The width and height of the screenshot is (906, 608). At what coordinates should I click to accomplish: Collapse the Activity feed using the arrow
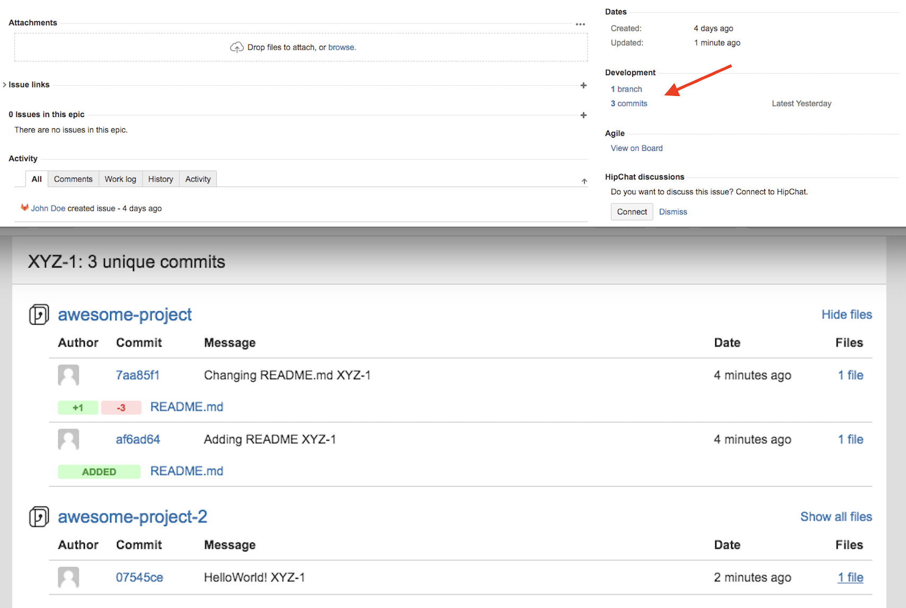[583, 181]
